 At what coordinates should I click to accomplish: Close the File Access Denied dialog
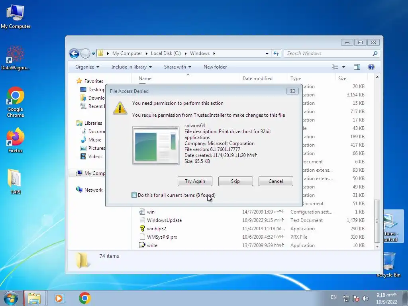(292, 91)
